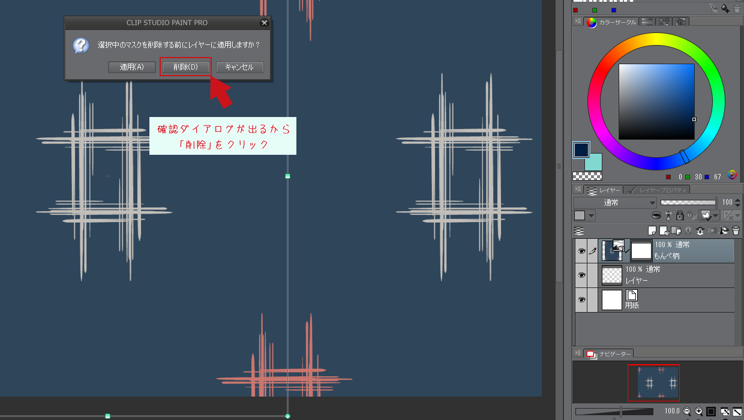
Task: Switch to the ナビゲーター navigator tab
Action: point(609,354)
